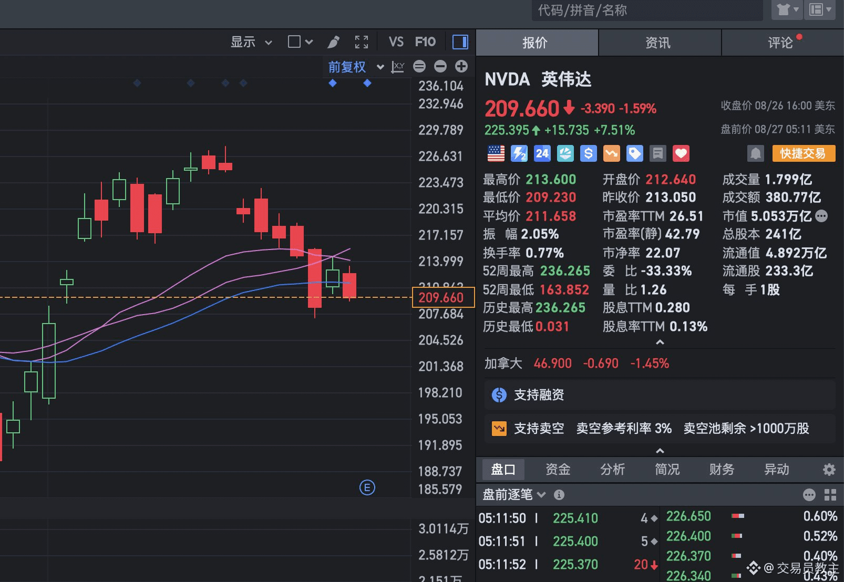
Task: Click the 226.400 ask price level
Action: pyautogui.click(x=688, y=536)
